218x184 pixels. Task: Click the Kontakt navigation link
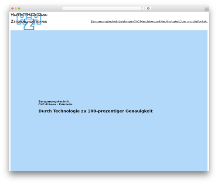pyautogui.click(x=202, y=21)
